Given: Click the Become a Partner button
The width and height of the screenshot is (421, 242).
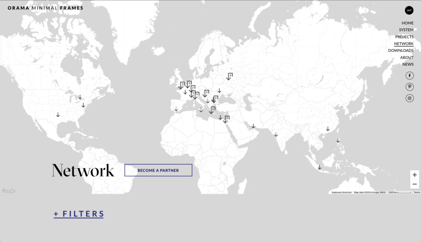Looking at the screenshot, I should 158,170.
